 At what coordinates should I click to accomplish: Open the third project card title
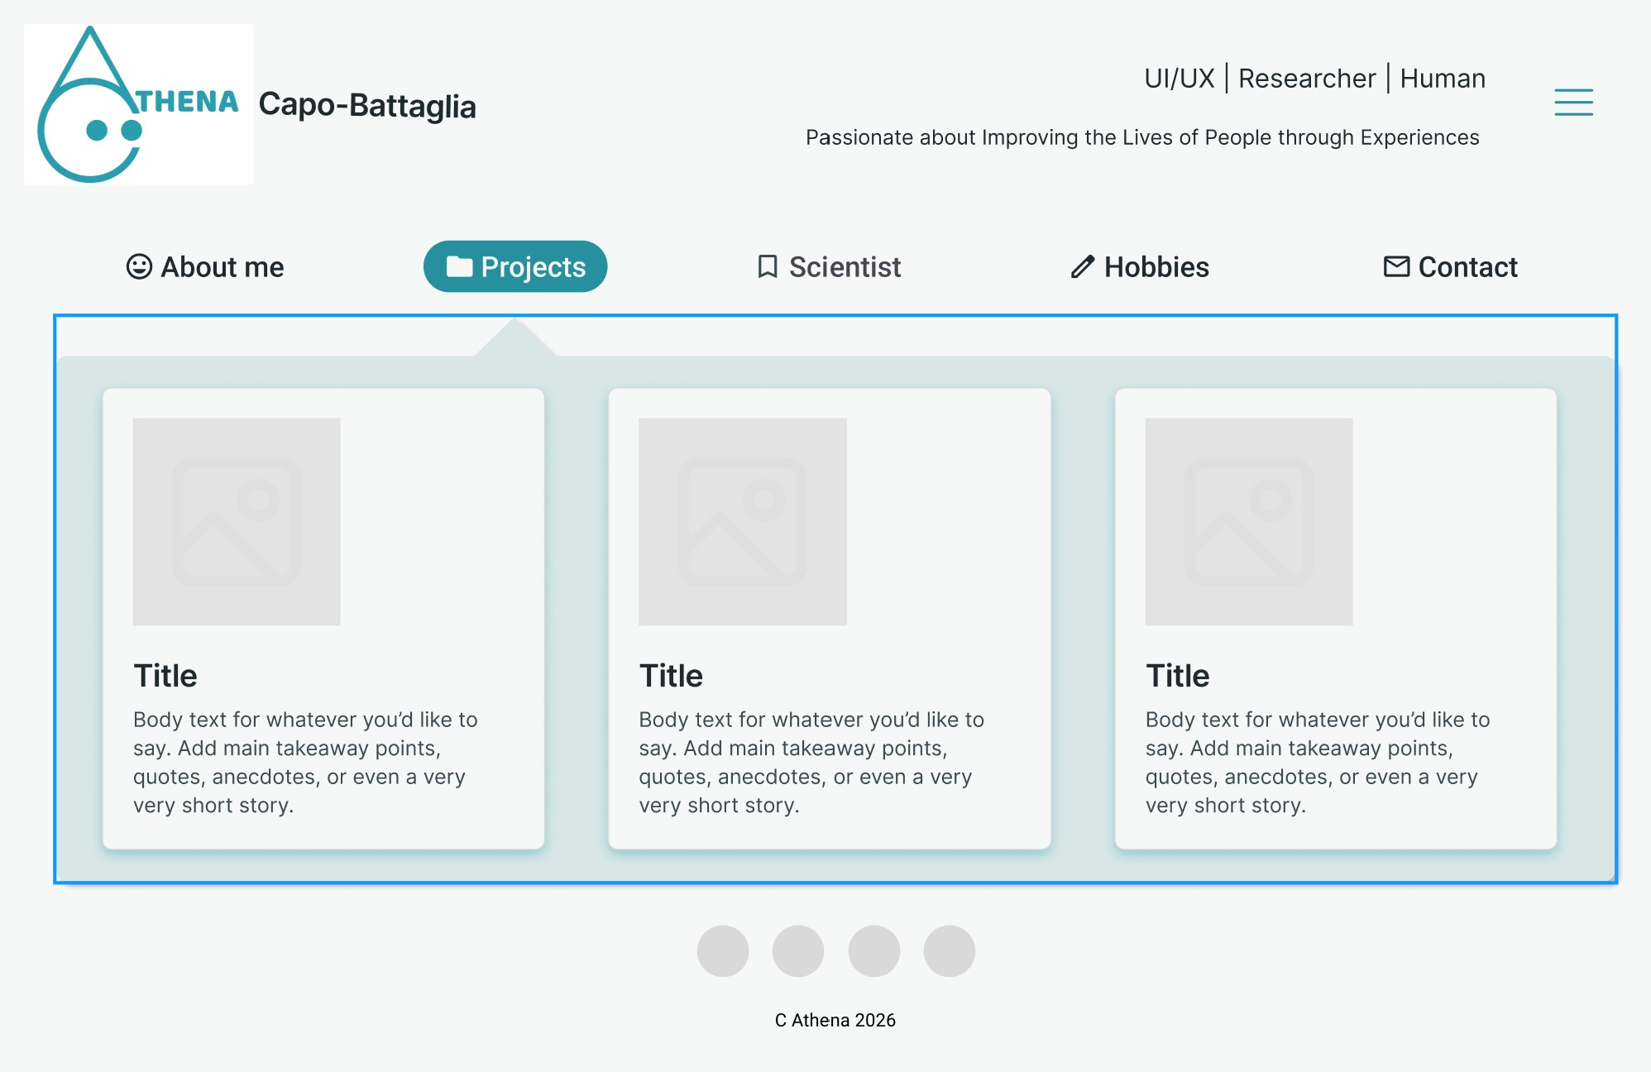point(1177,676)
